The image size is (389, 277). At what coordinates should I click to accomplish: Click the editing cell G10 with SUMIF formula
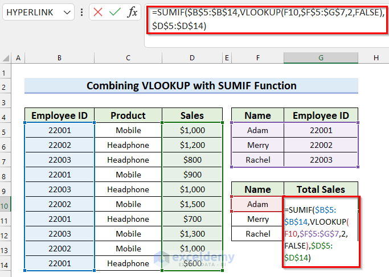(x=321, y=232)
